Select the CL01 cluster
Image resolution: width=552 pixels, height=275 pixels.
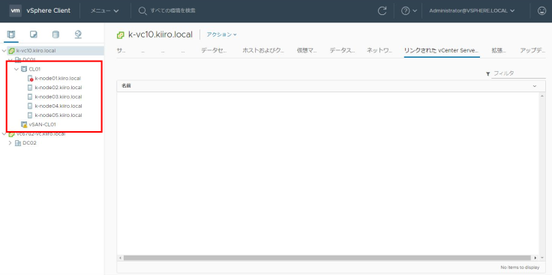pyautogui.click(x=34, y=69)
